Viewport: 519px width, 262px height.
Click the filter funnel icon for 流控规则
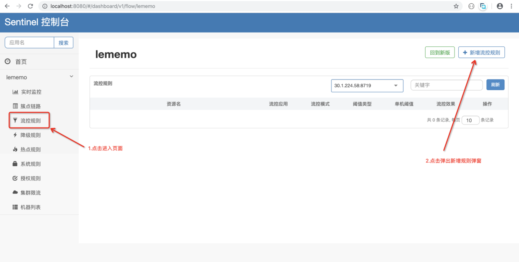(15, 120)
